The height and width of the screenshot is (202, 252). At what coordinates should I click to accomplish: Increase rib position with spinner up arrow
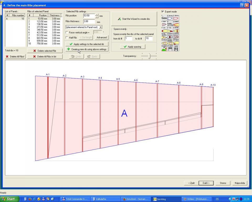(97, 14)
